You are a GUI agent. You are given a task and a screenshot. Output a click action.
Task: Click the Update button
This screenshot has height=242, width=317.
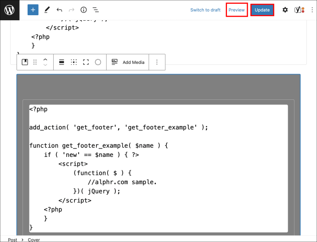262,10
